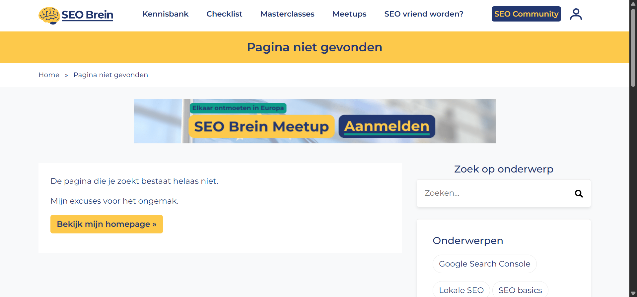The height and width of the screenshot is (297, 637).
Task: Click Bekijk mijn homepage button
Action: pos(106,224)
